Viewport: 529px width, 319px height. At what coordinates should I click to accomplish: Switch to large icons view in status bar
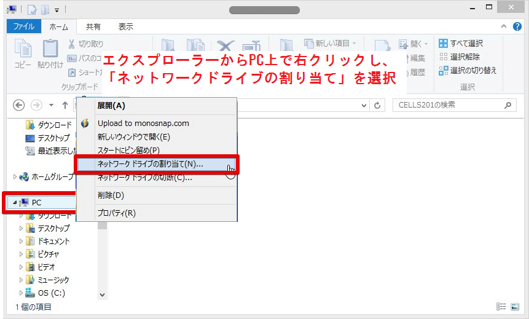pos(514,306)
